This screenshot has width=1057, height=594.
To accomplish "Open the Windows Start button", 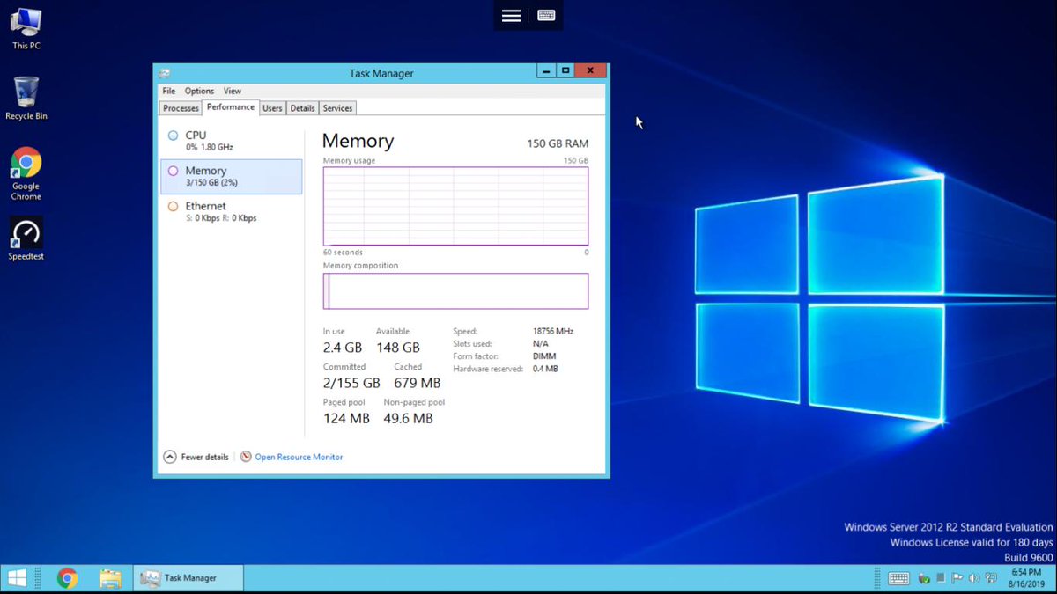I will 18,578.
